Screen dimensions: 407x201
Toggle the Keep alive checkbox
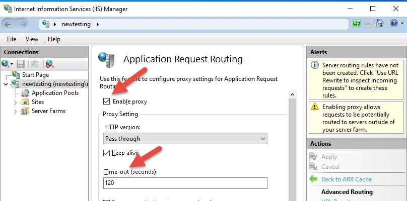(x=106, y=153)
